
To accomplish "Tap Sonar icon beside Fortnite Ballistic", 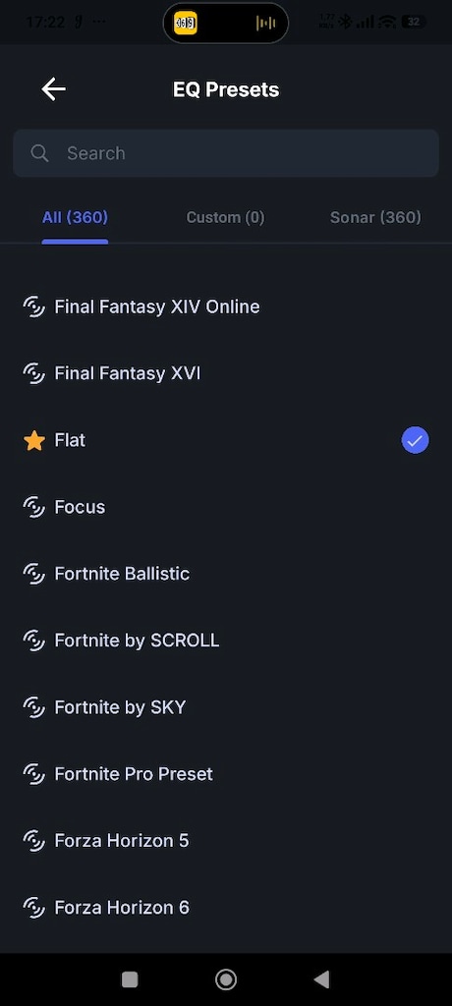I will pyautogui.click(x=34, y=574).
